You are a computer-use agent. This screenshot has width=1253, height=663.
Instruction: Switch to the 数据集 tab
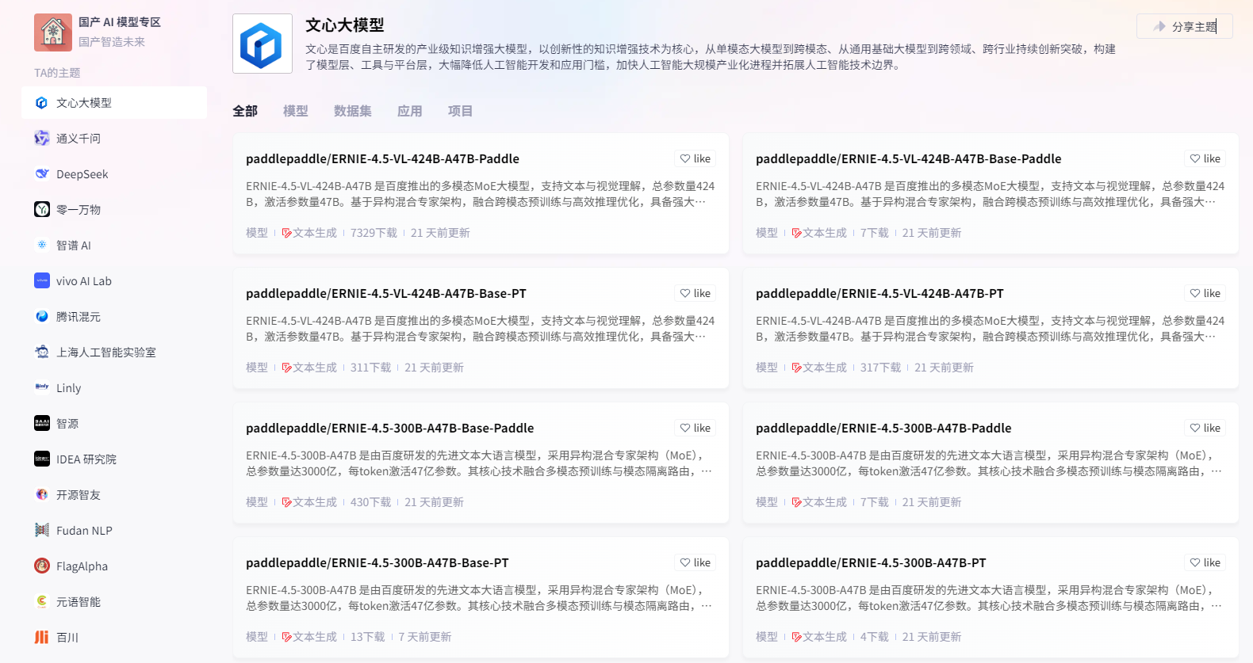pyautogui.click(x=353, y=111)
